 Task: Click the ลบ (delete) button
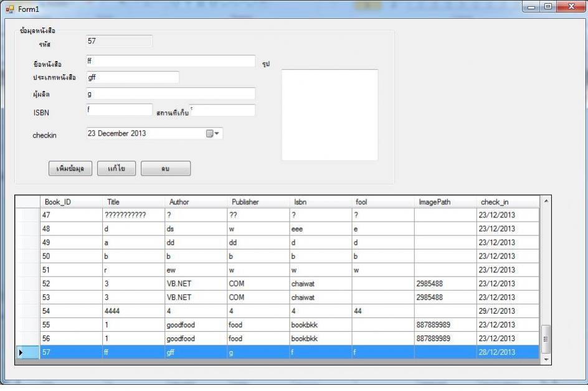point(166,169)
